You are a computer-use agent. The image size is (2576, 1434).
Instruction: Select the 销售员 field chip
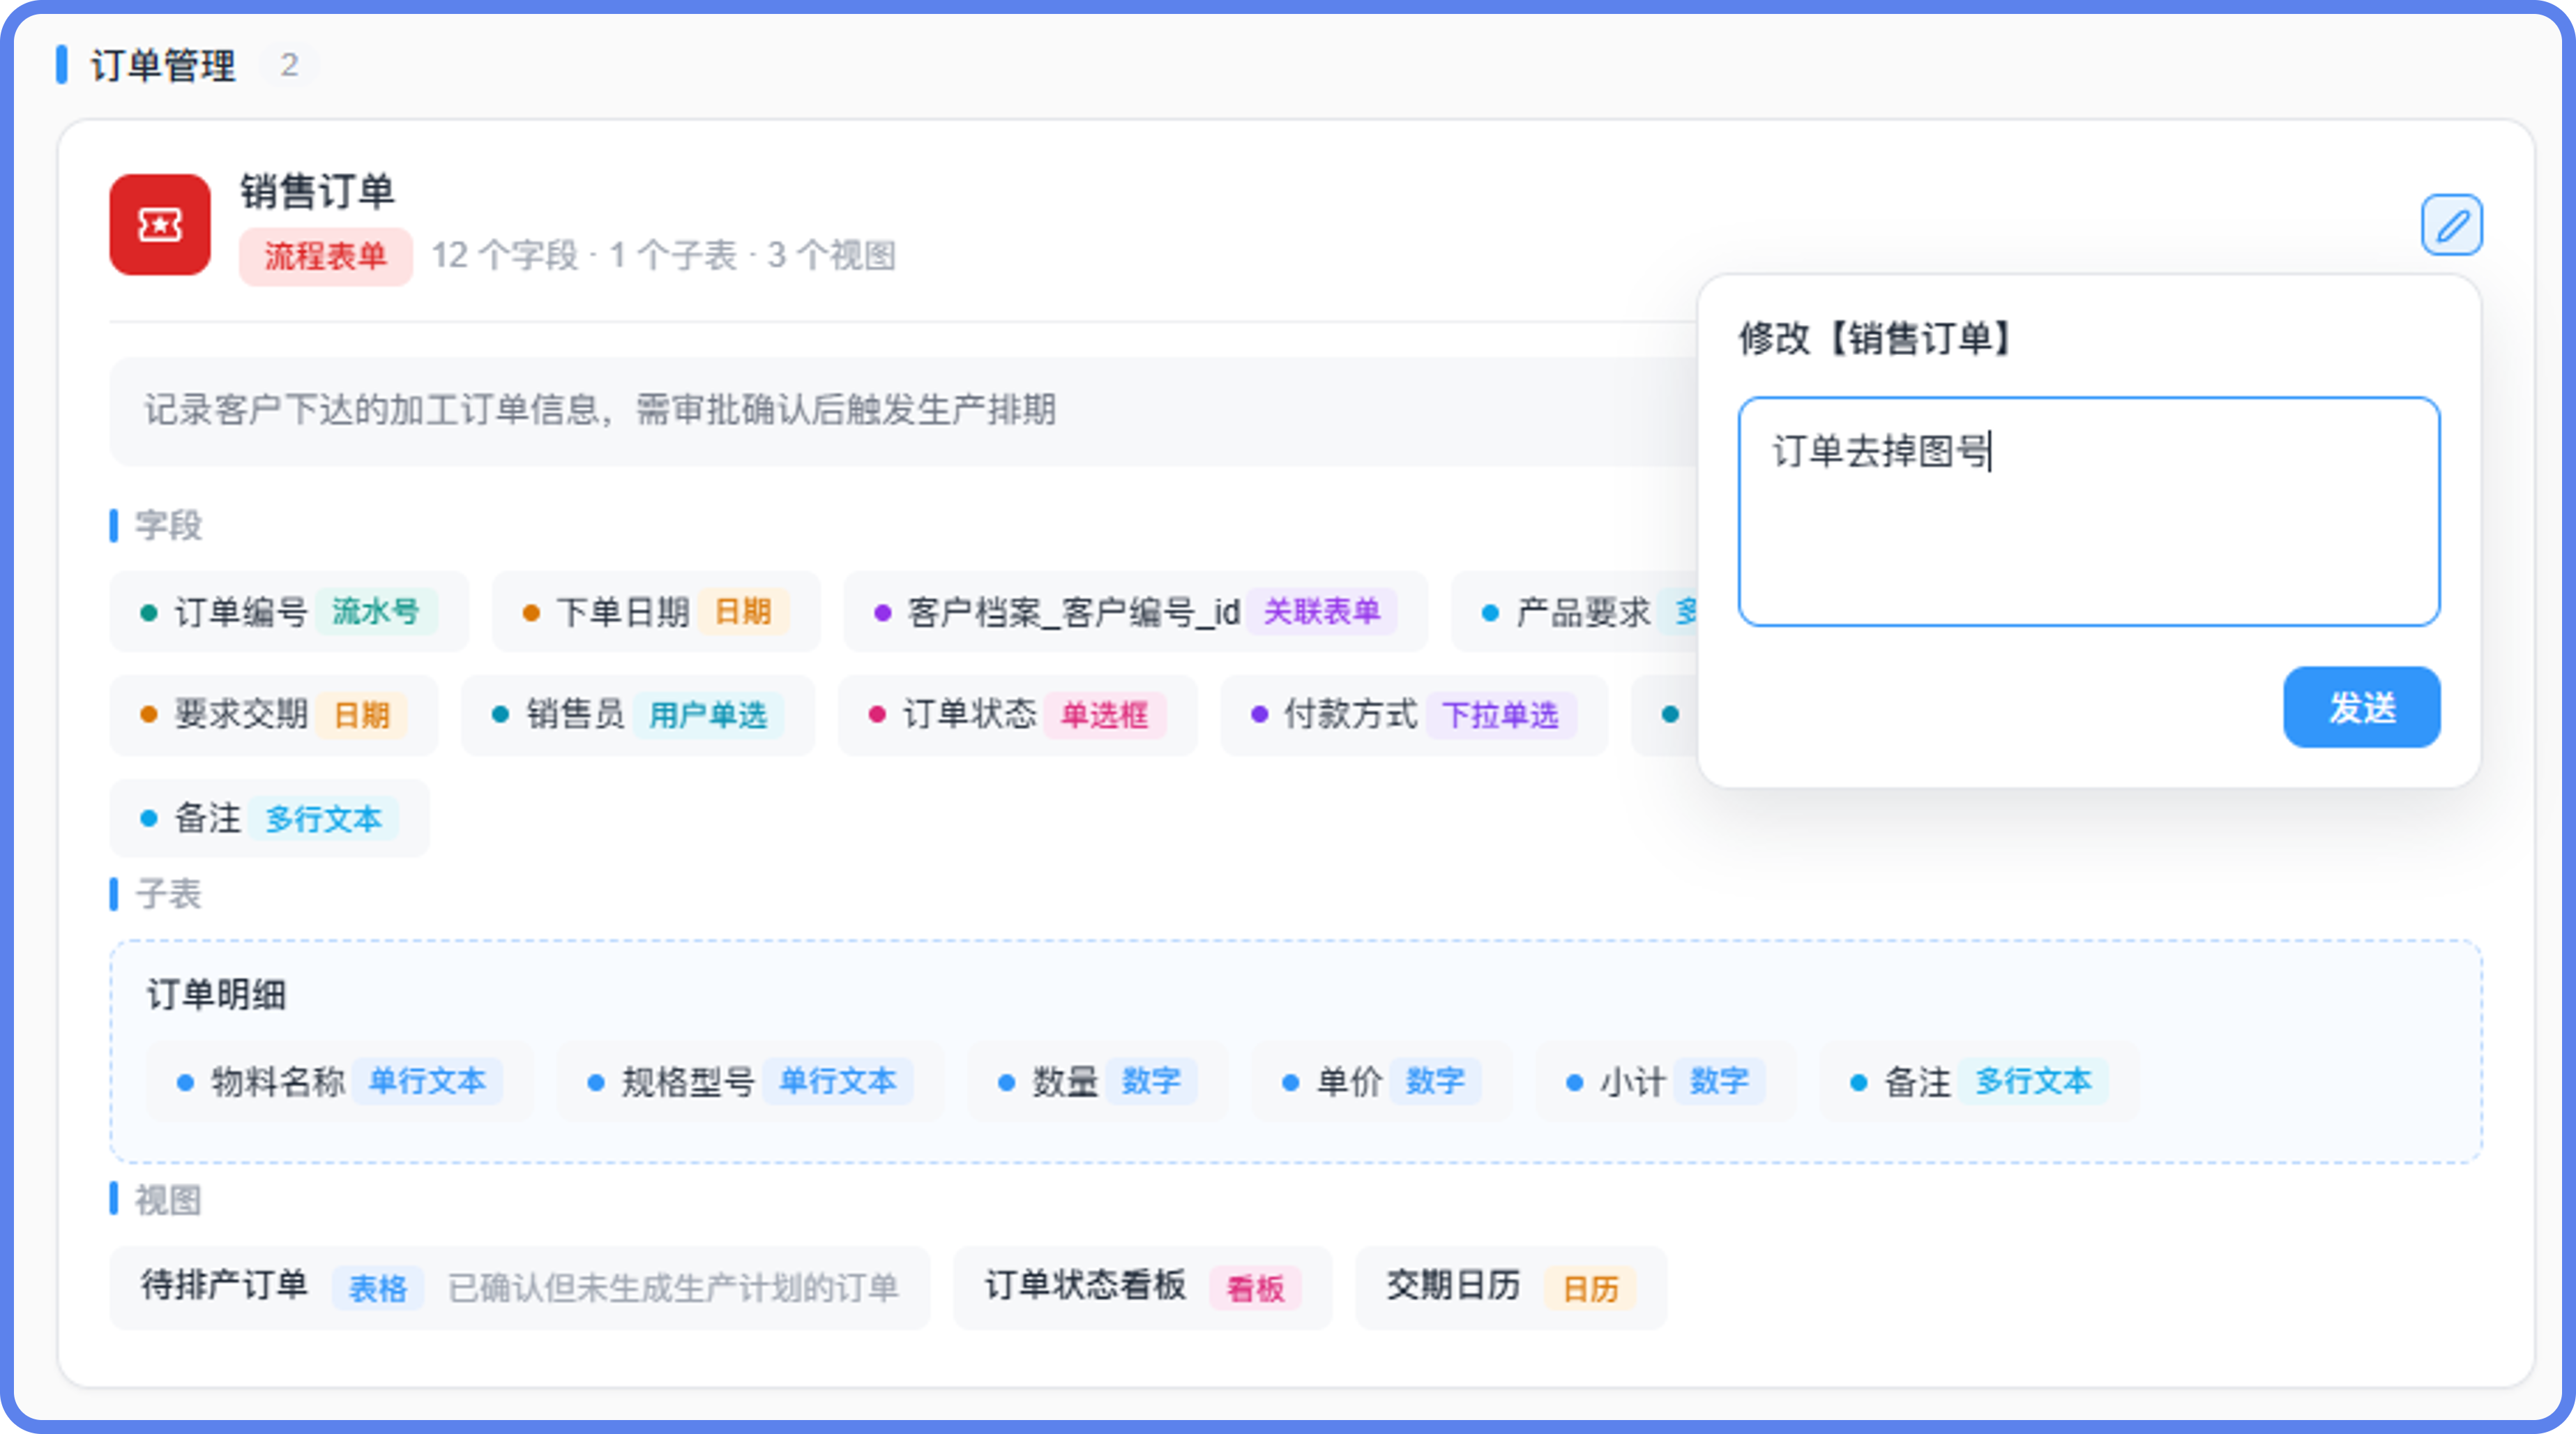click(638, 715)
